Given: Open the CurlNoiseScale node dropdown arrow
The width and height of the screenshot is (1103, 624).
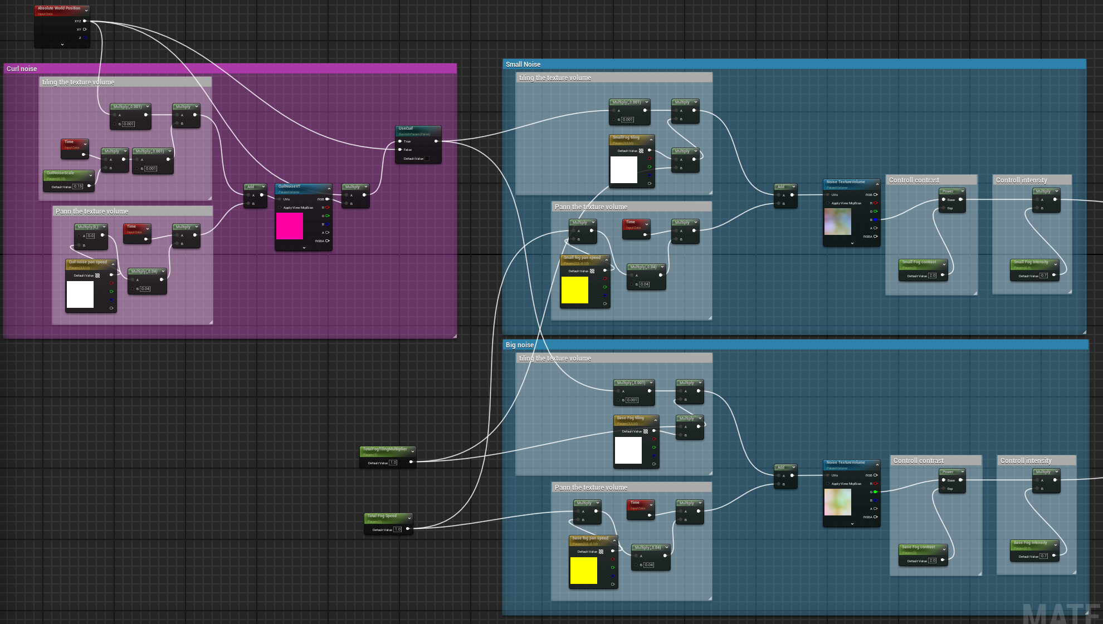Looking at the screenshot, I should point(91,175).
